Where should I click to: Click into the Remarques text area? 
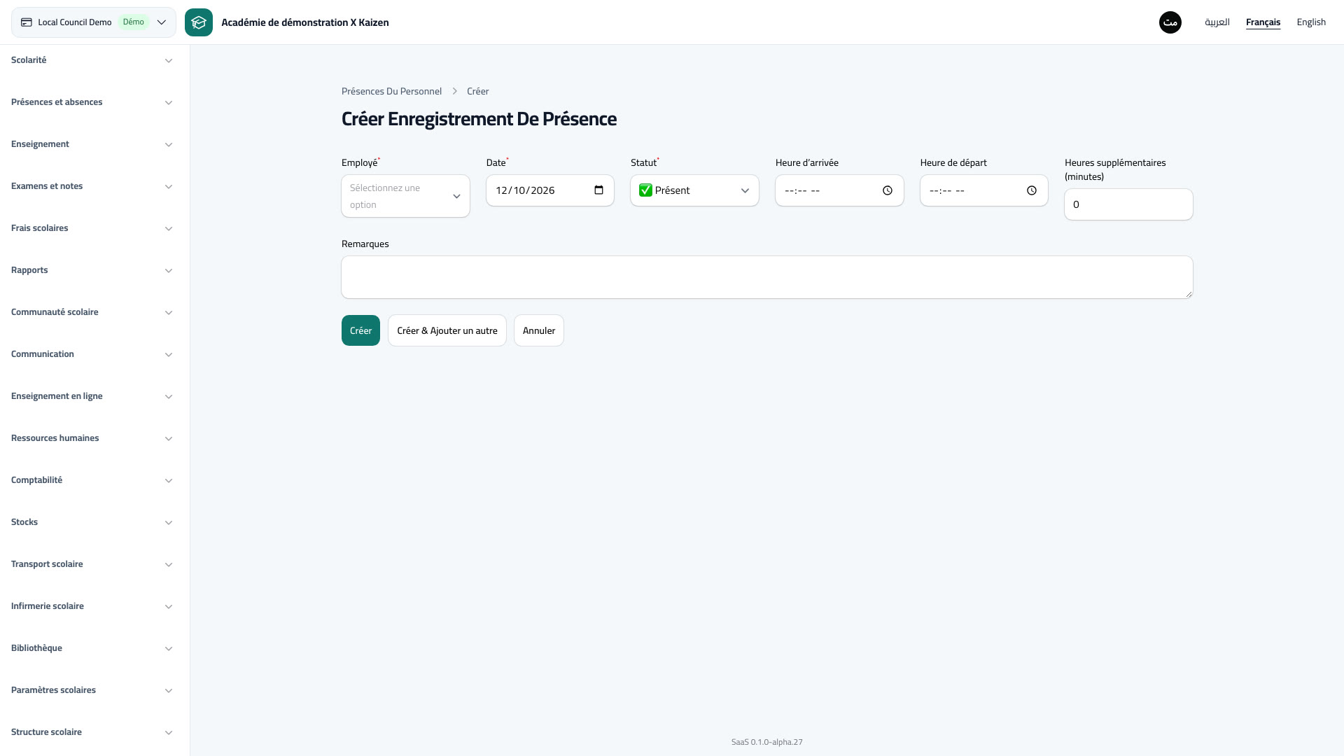pyautogui.click(x=767, y=277)
